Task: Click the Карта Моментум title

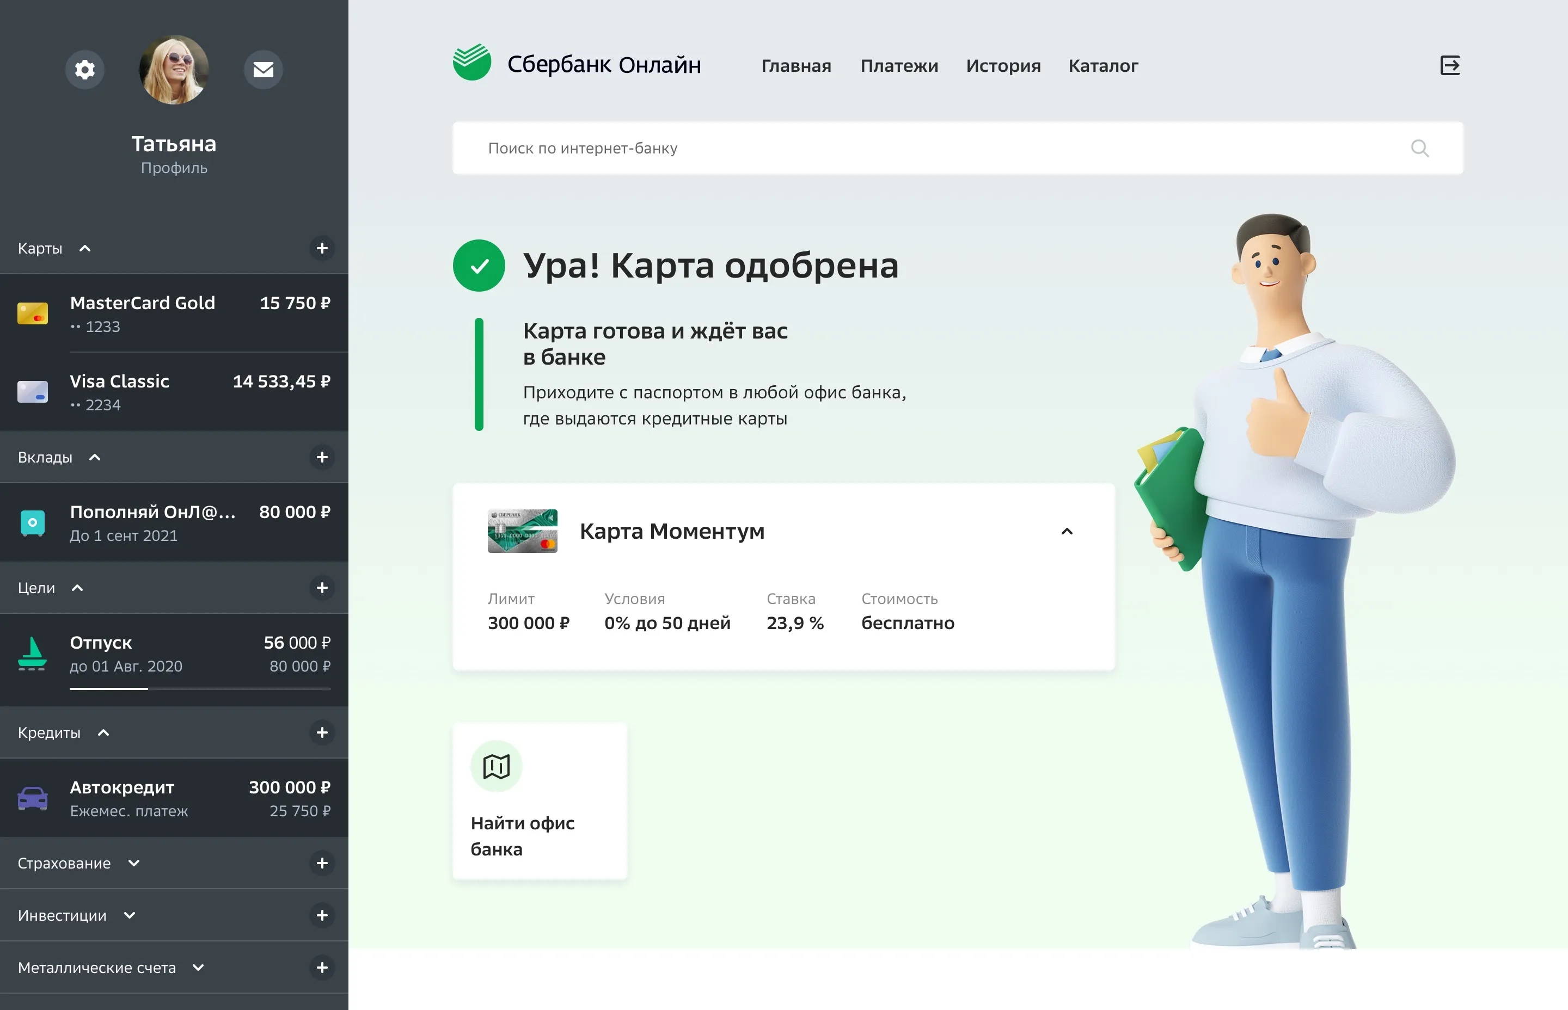Action: pyautogui.click(x=672, y=531)
